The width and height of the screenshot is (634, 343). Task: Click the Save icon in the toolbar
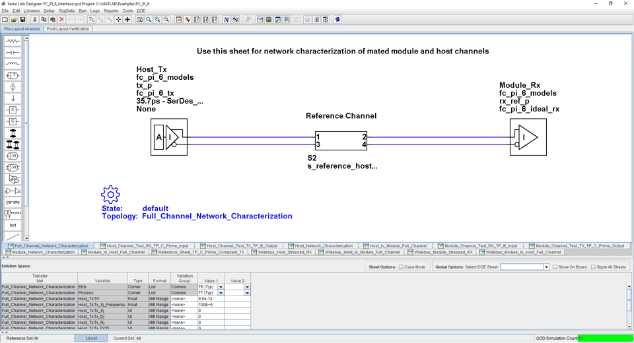point(22,20)
